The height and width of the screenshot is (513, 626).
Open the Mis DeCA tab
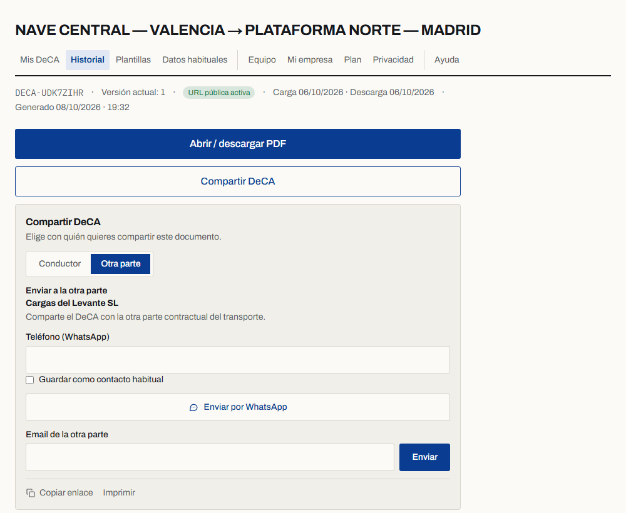(x=39, y=60)
